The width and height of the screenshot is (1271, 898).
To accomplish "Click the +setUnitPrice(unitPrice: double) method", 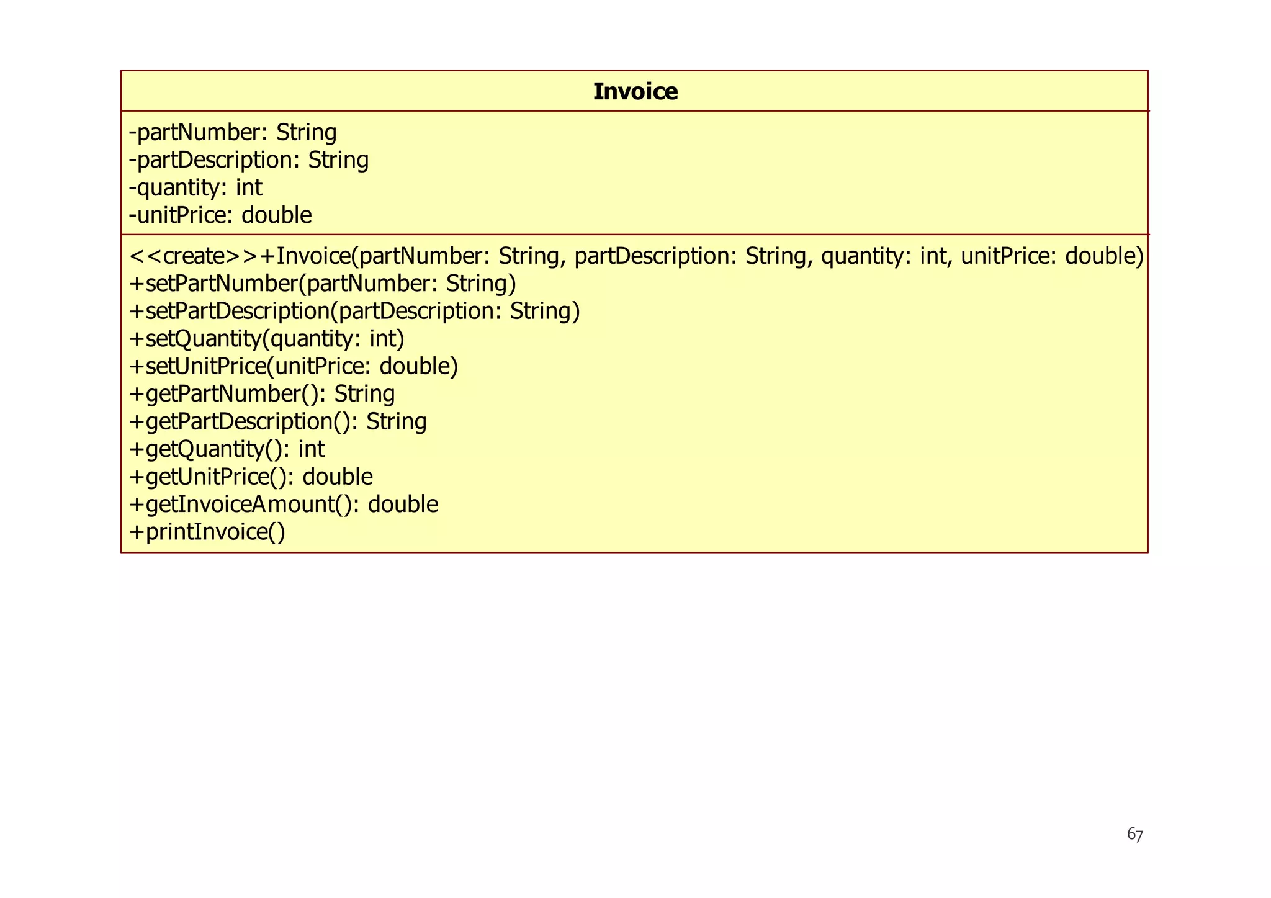I will click(x=294, y=366).
